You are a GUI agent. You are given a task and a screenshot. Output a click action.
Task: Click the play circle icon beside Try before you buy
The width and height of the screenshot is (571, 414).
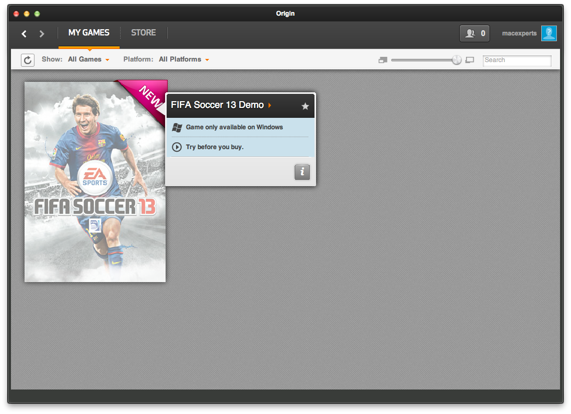[x=177, y=147]
